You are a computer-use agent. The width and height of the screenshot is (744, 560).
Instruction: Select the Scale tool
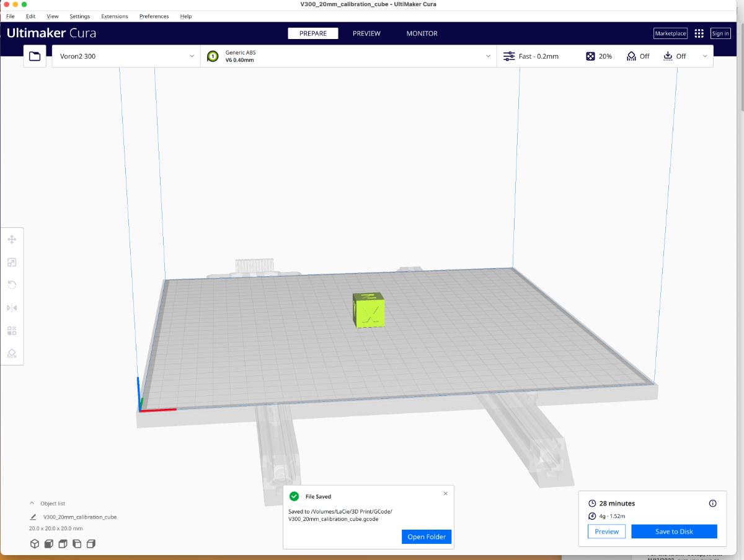12,263
